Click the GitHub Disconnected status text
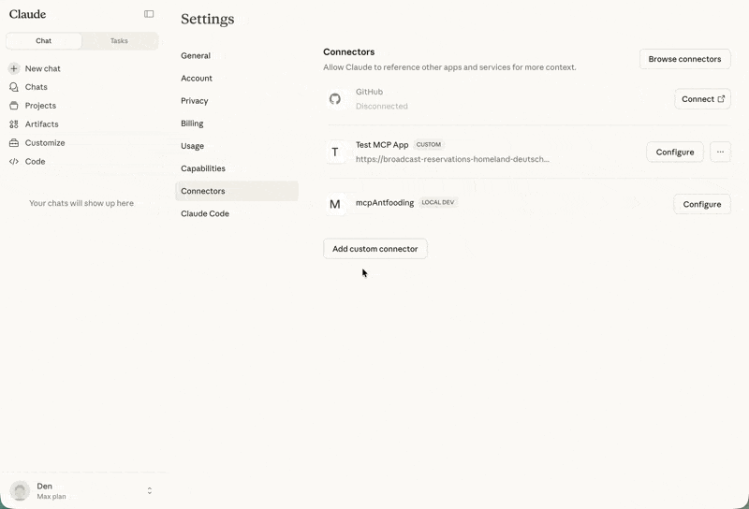The height and width of the screenshot is (509, 749). [382, 106]
